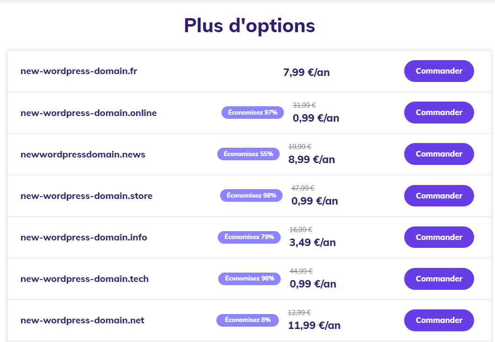
Task: Select the domain new-wordpress-domain.info
Action: click(x=84, y=237)
